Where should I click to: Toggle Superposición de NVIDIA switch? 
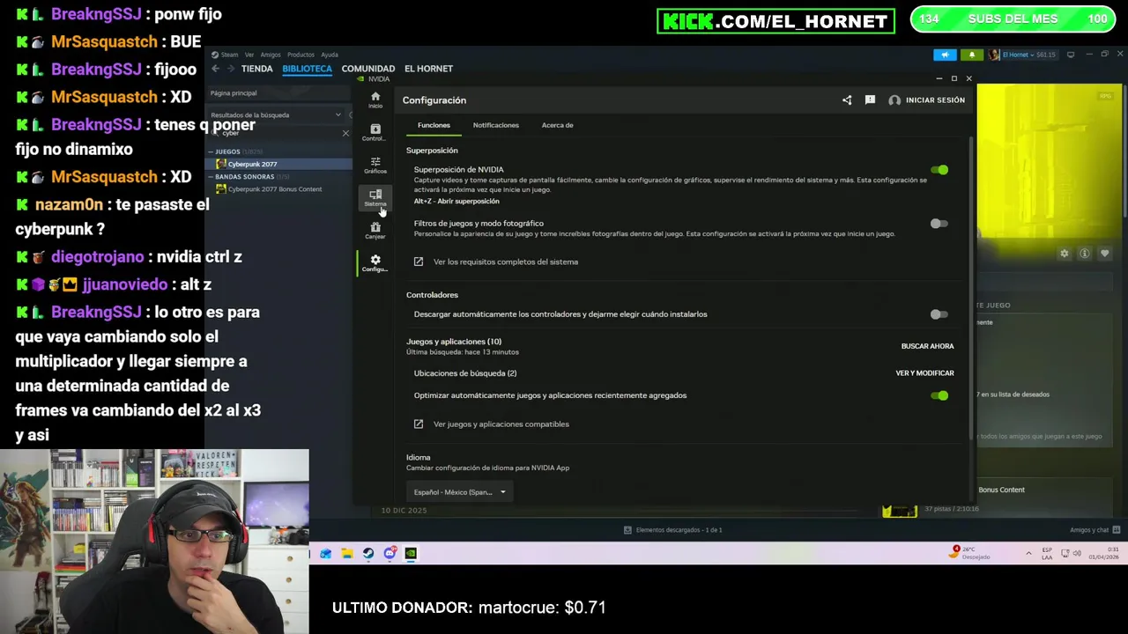pyautogui.click(x=939, y=170)
